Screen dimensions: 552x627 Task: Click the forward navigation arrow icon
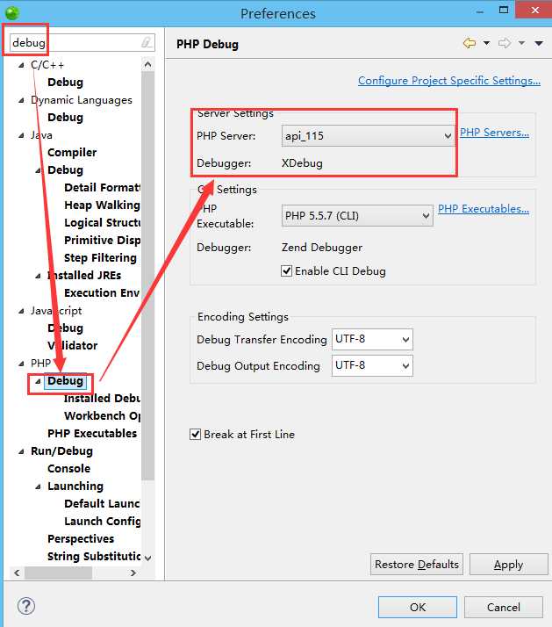(x=505, y=43)
